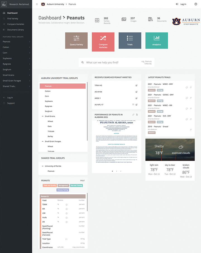Open Find Variety in the sidebar
Screen dimensions: 201x253
point(13,18)
